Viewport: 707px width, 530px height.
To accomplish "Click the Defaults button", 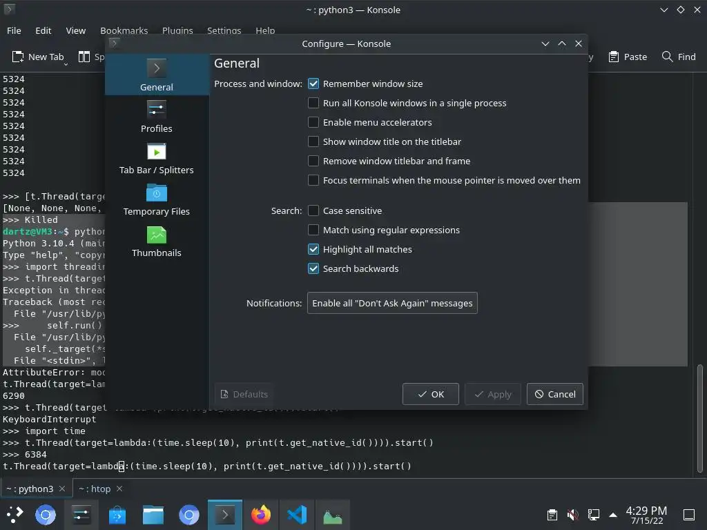I will click(x=244, y=394).
